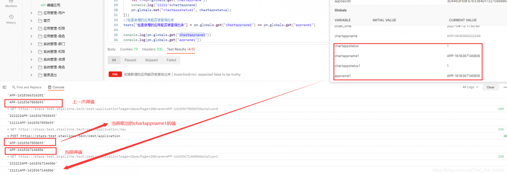
Task: Open Find and Replace
Action: tap(27, 87)
